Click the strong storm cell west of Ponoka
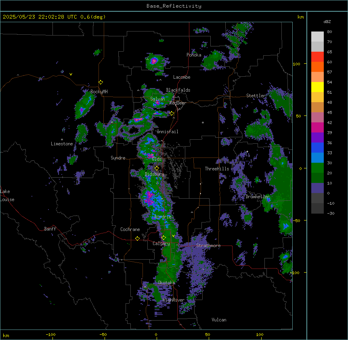This screenshot has height=340, width=348. click(x=154, y=61)
